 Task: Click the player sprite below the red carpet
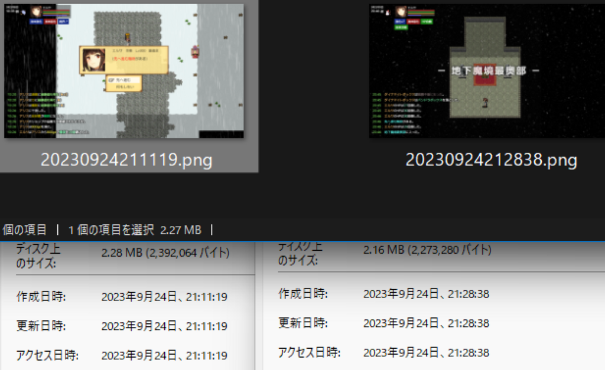coord(486,101)
